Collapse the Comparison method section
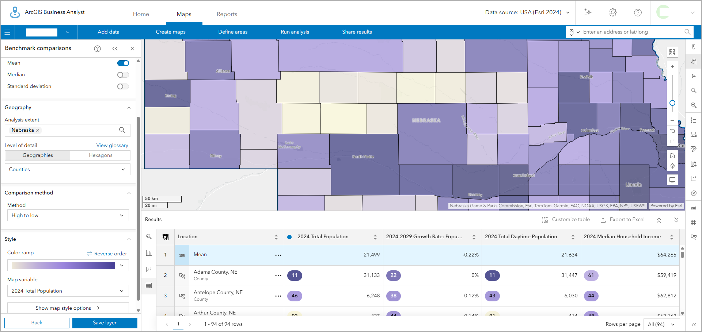 tap(129, 193)
